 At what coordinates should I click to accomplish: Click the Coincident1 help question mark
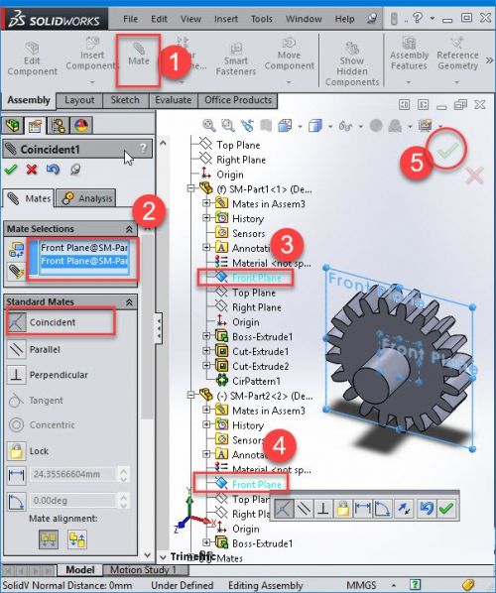tap(143, 148)
